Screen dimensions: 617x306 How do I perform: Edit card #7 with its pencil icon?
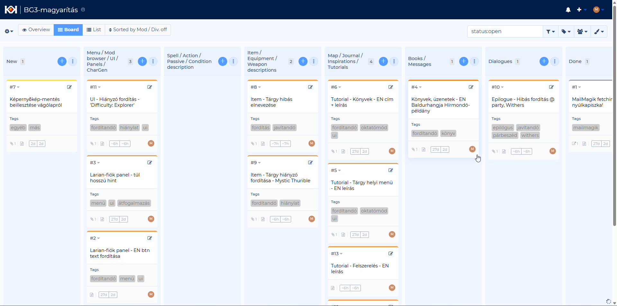[x=69, y=87]
